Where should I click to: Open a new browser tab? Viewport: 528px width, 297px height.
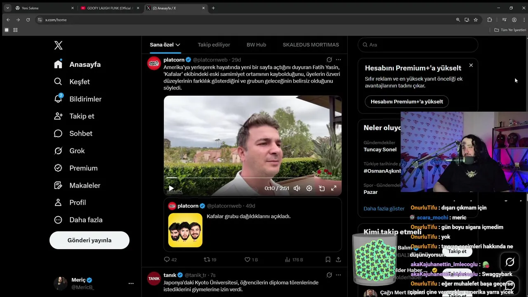[x=213, y=8]
